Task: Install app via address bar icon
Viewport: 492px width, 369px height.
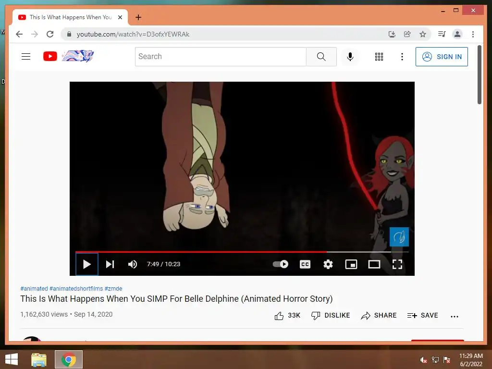Action: click(392, 34)
